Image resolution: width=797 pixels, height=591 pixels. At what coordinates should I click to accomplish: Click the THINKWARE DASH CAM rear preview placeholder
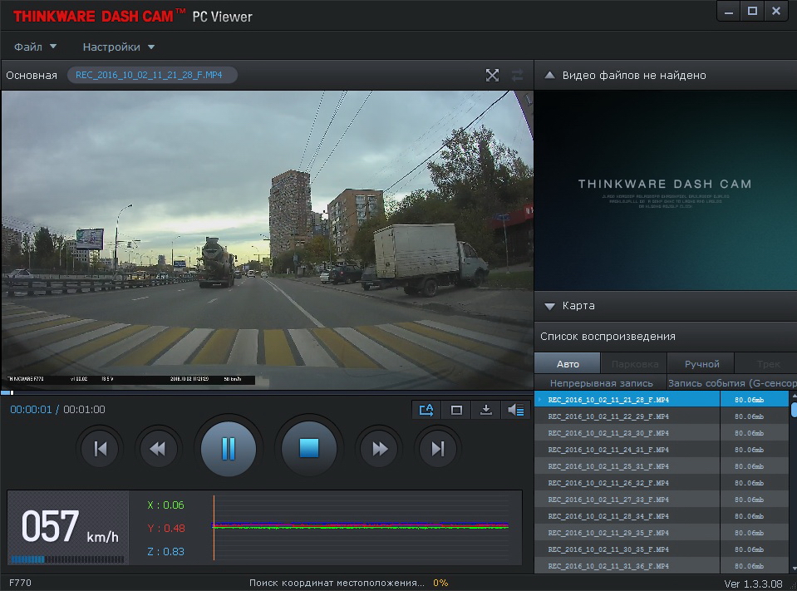666,190
